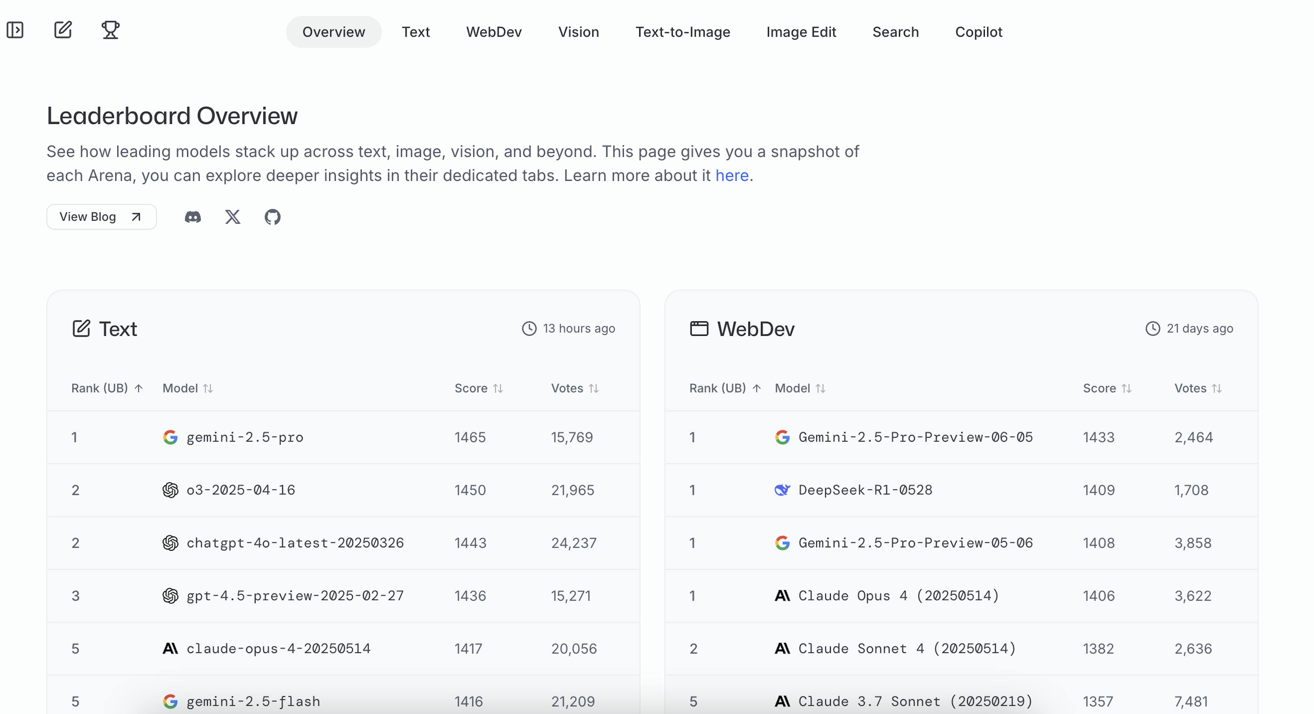The height and width of the screenshot is (714, 1314).
Task: Sort WebDev table by Model column
Action: click(800, 388)
